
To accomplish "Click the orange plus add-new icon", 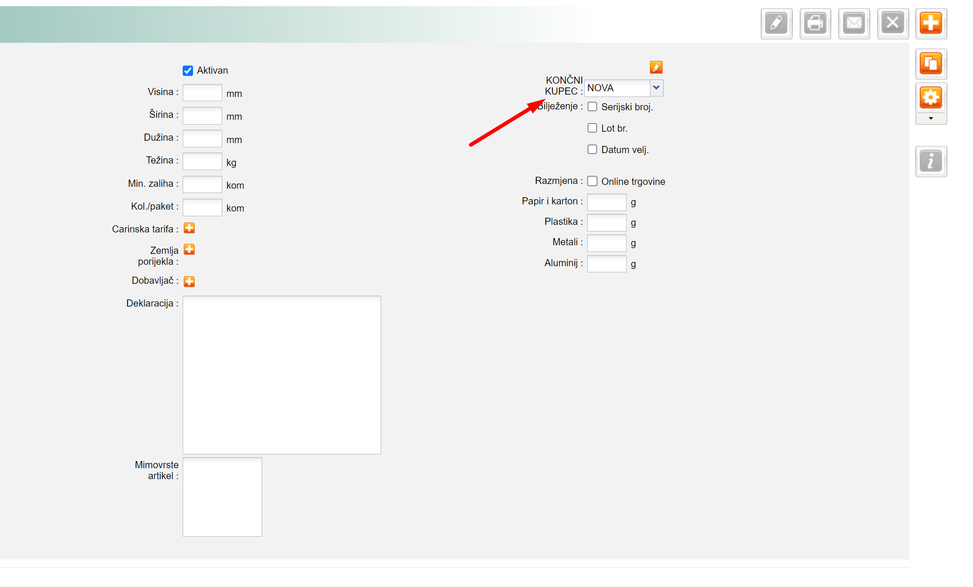I will [x=931, y=23].
